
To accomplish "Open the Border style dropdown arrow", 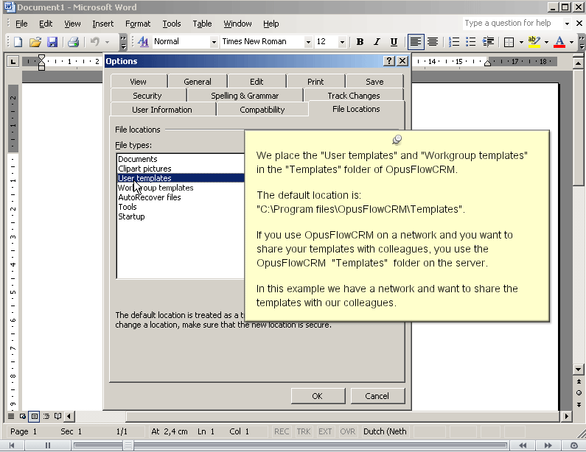I will click(521, 42).
